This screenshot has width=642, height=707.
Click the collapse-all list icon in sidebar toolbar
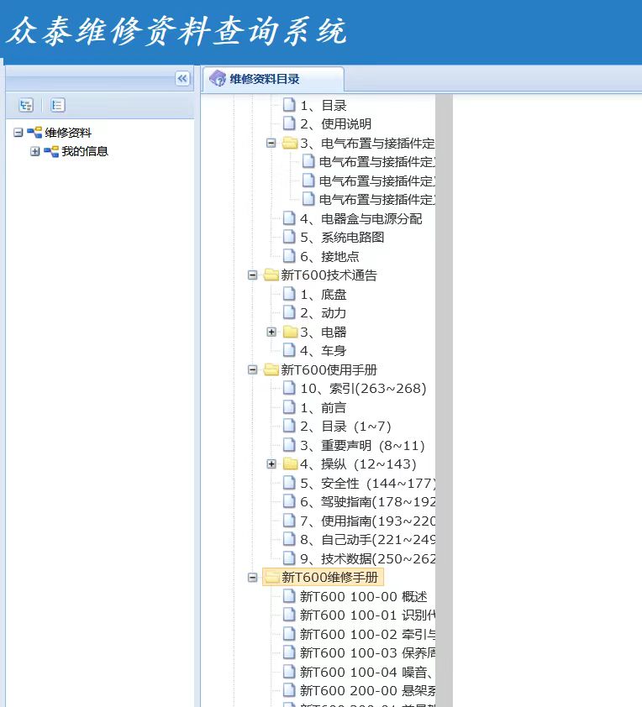pyautogui.click(x=57, y=105)
